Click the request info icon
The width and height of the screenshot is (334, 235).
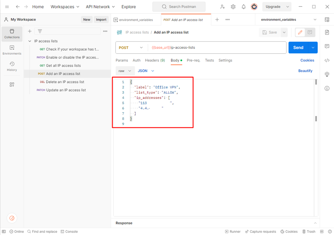[327, 88]
